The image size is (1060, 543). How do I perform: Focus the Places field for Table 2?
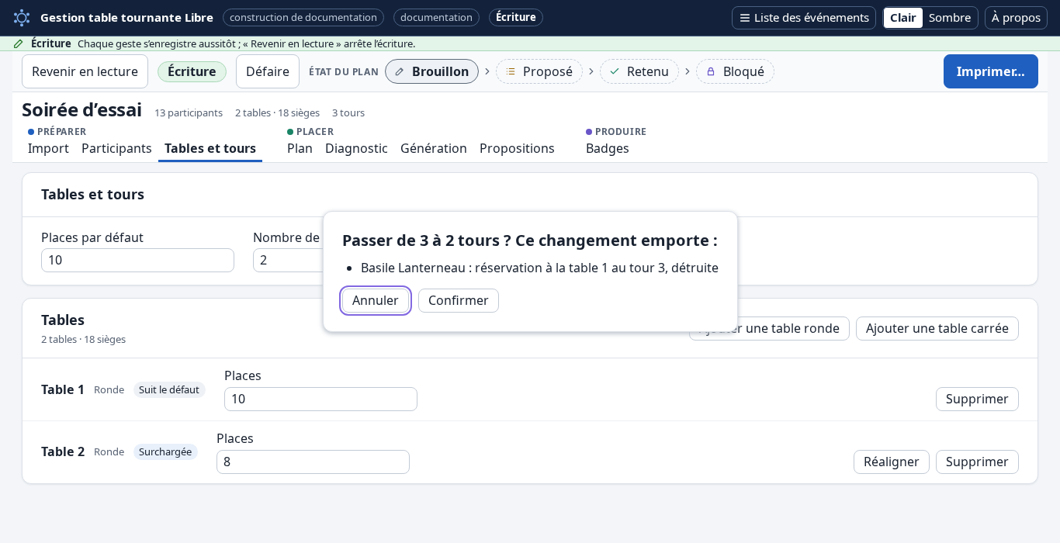[313, 462]
